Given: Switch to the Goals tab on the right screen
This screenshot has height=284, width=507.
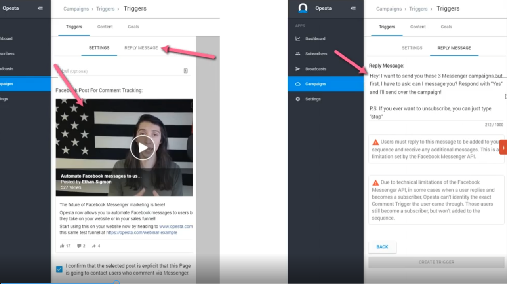Looking at the screenshot, I should click(446, 27).
